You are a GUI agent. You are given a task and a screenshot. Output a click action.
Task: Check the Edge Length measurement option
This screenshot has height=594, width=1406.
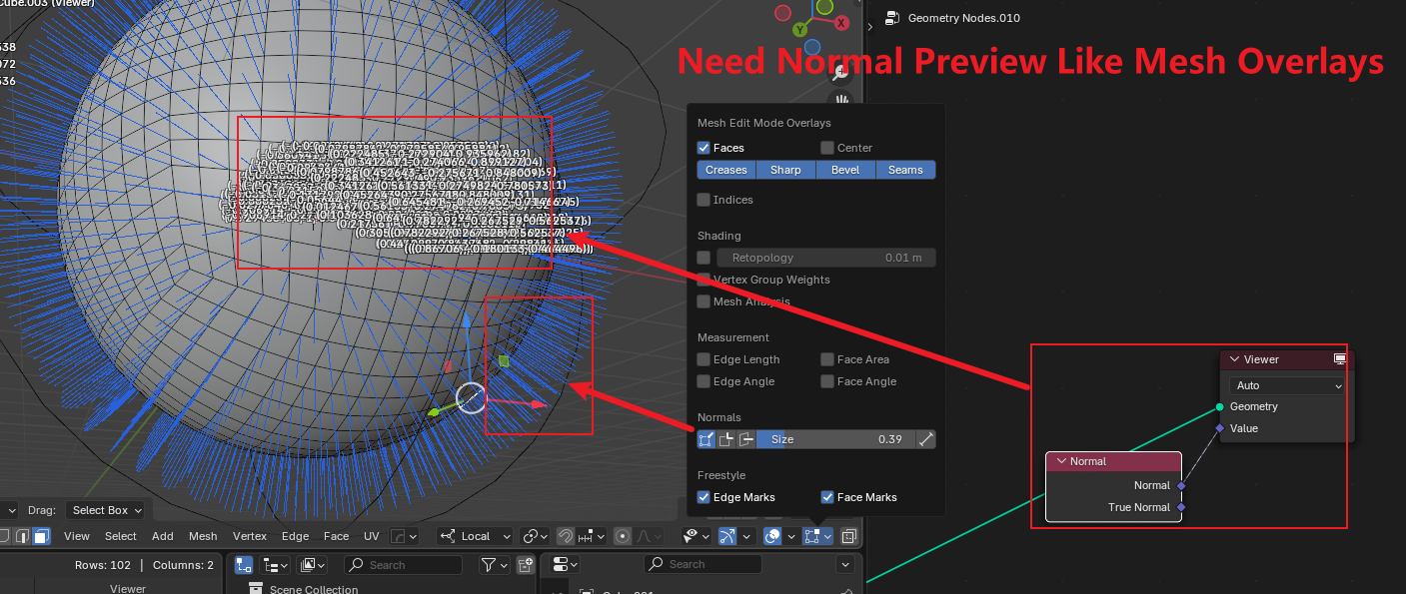704,359
